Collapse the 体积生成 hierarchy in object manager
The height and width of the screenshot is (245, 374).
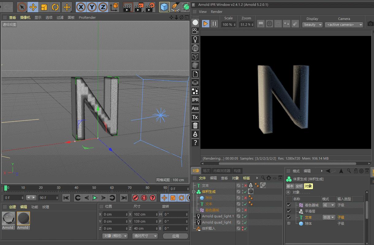(x=193, y=191)
